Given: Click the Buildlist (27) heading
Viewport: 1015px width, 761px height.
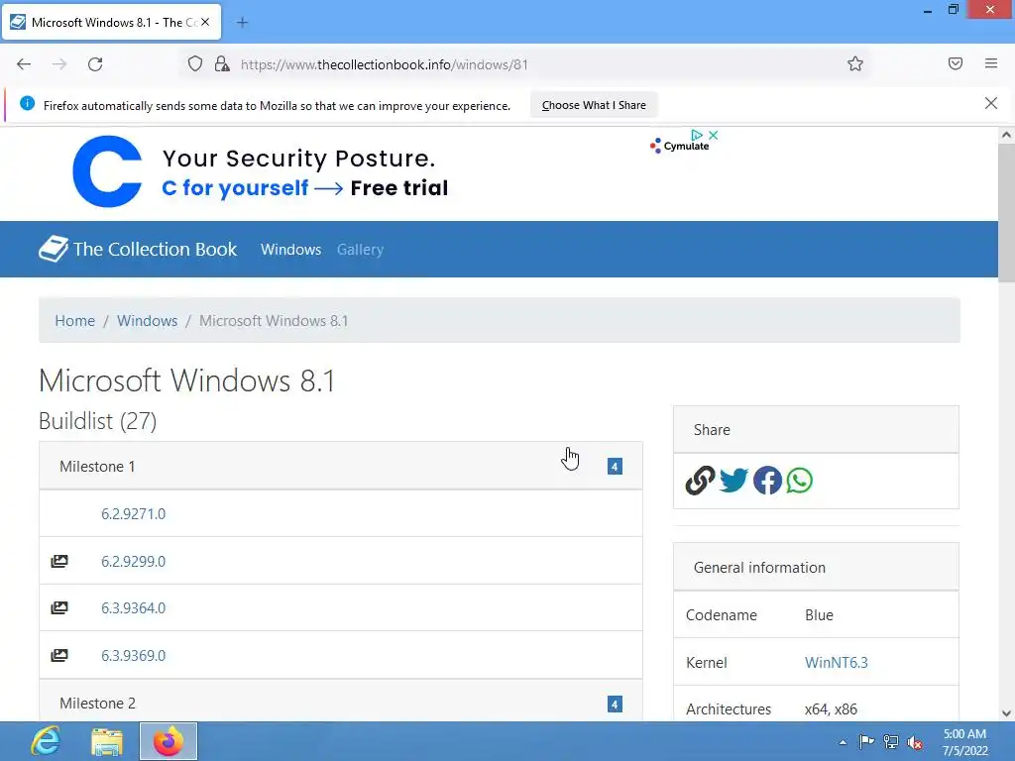Looking at the screenshot, I should pos(98,421).
